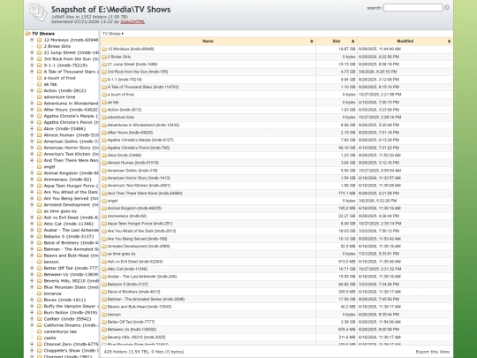This screenshot has height=358, width=477.
Task: Expand the Animaniacs tree node
Action: [32, 179]
